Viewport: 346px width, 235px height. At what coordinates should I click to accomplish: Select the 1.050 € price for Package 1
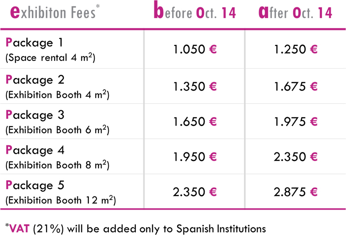click(195, 49)
